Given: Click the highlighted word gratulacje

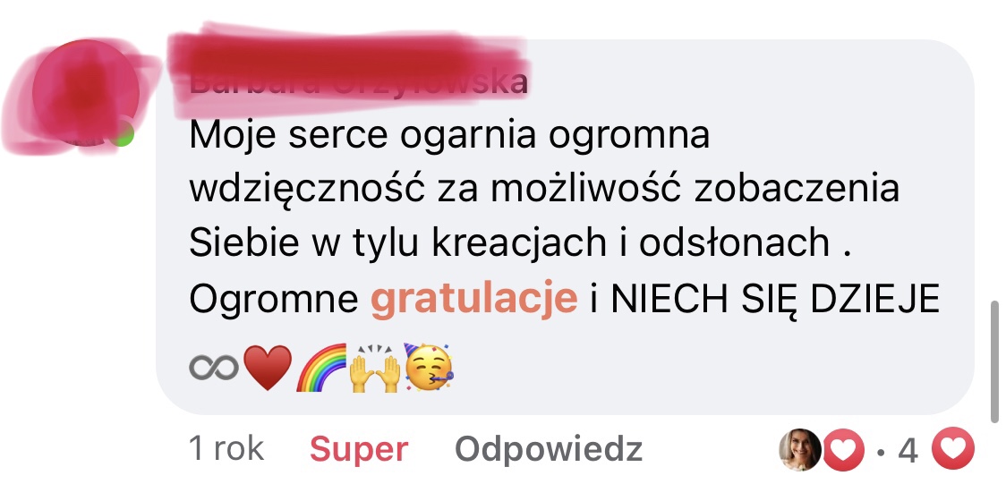Looking at the screenshot, I should click(x=474, y=299).
